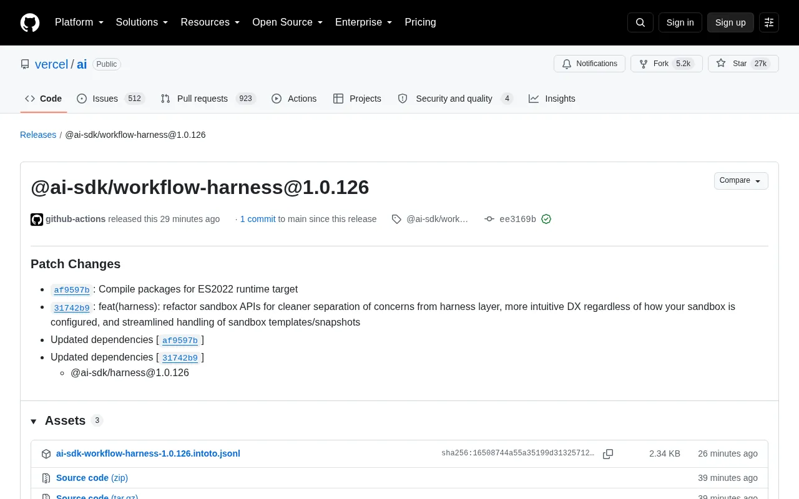This screenshot has height=499, width=799.
Task: Click the package icon for intoto.jsonl asset
Action: tap(46, 454)
